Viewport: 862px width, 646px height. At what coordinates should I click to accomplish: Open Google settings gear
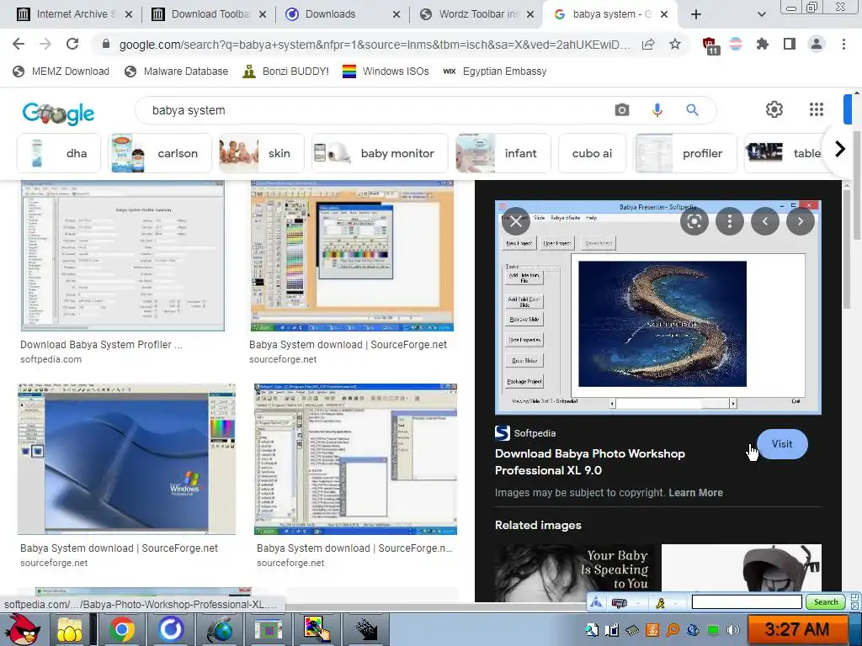click(774, 109)
